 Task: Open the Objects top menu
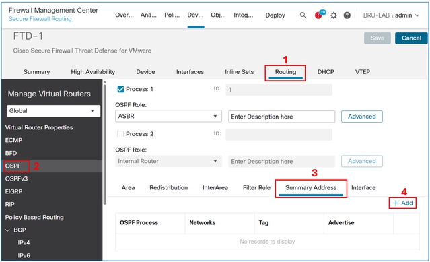218,15
